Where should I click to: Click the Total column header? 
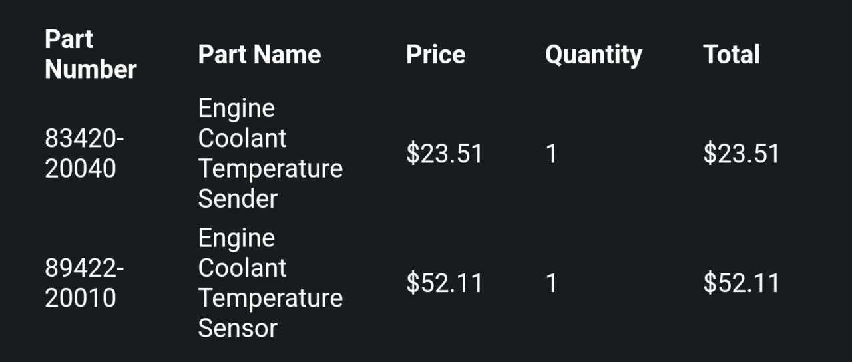coord(731,54)
